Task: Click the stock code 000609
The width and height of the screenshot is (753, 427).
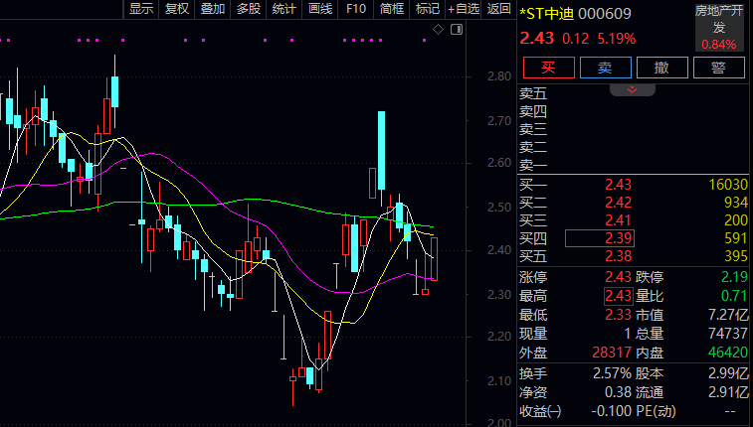Action: pos(605,14)
